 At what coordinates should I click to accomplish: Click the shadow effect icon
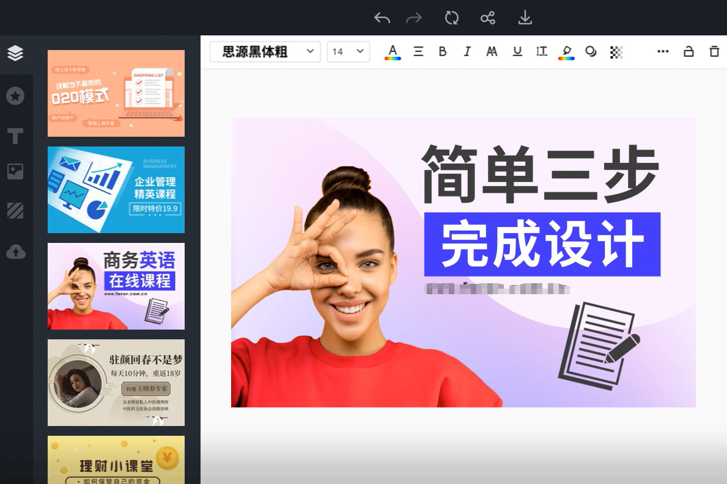pyautogui.click(x=591, y=51)
